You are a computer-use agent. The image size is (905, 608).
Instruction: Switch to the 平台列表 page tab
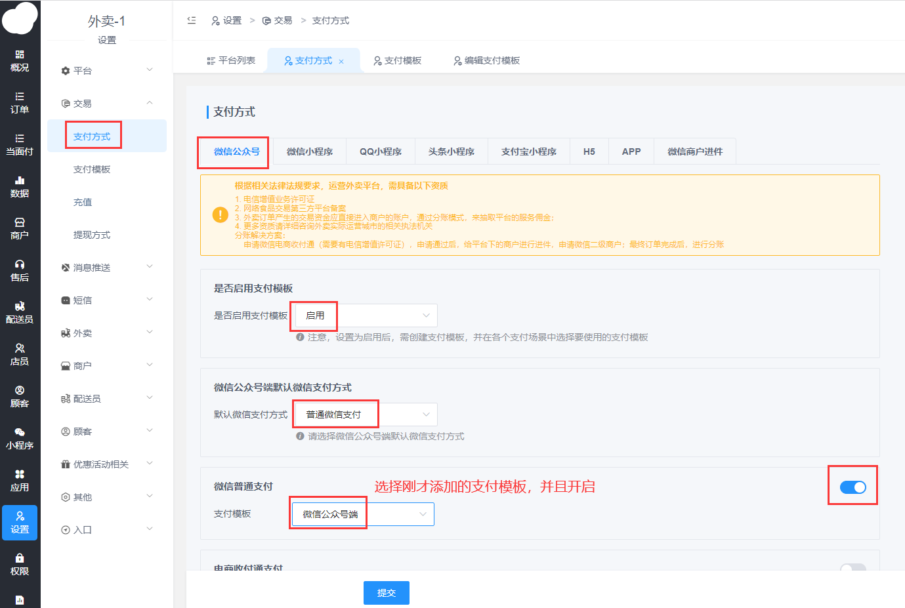(x=230, y=60)
